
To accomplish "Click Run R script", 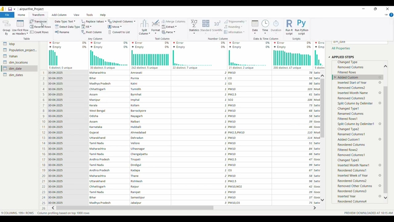I will pos(289,27).
